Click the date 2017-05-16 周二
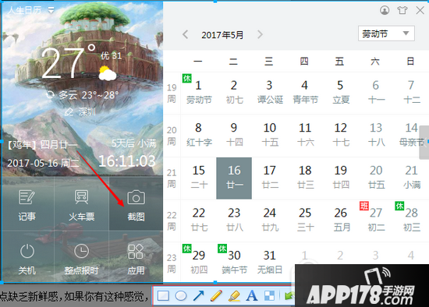 (43, 163)
